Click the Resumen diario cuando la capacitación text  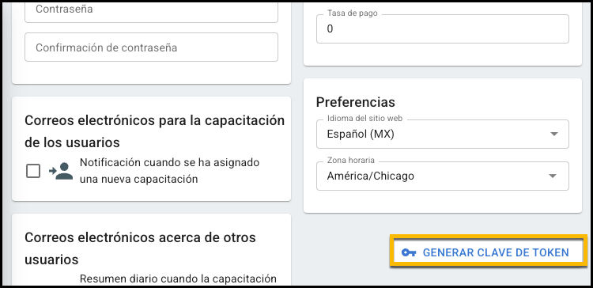178,279
